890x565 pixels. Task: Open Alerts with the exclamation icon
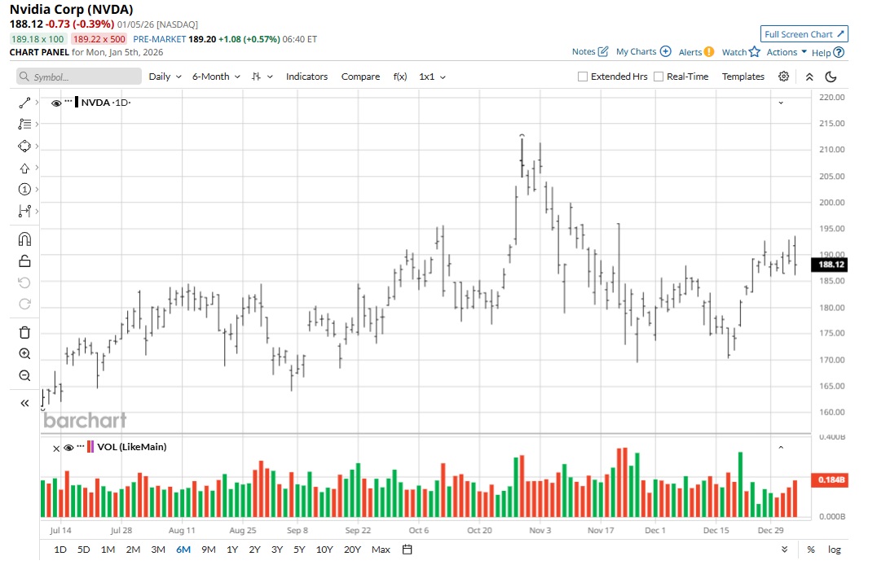(x=709, y=51)
